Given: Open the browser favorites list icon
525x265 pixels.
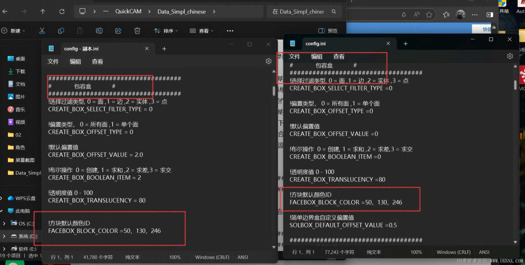Looking at the screenshot, I should point(446,15).
